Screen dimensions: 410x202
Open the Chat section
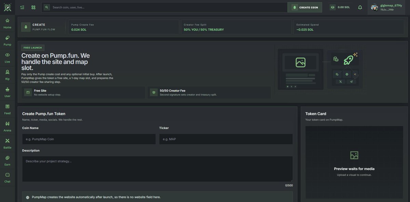coord(7,178)
